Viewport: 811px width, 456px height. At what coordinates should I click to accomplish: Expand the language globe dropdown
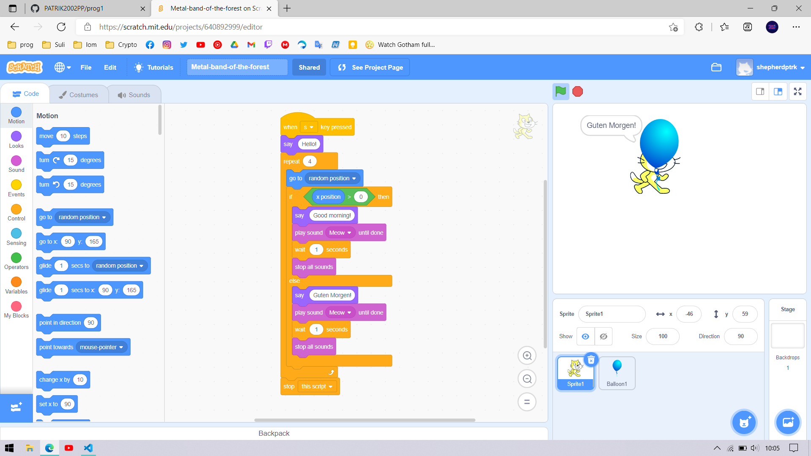[x=63, y=67]
